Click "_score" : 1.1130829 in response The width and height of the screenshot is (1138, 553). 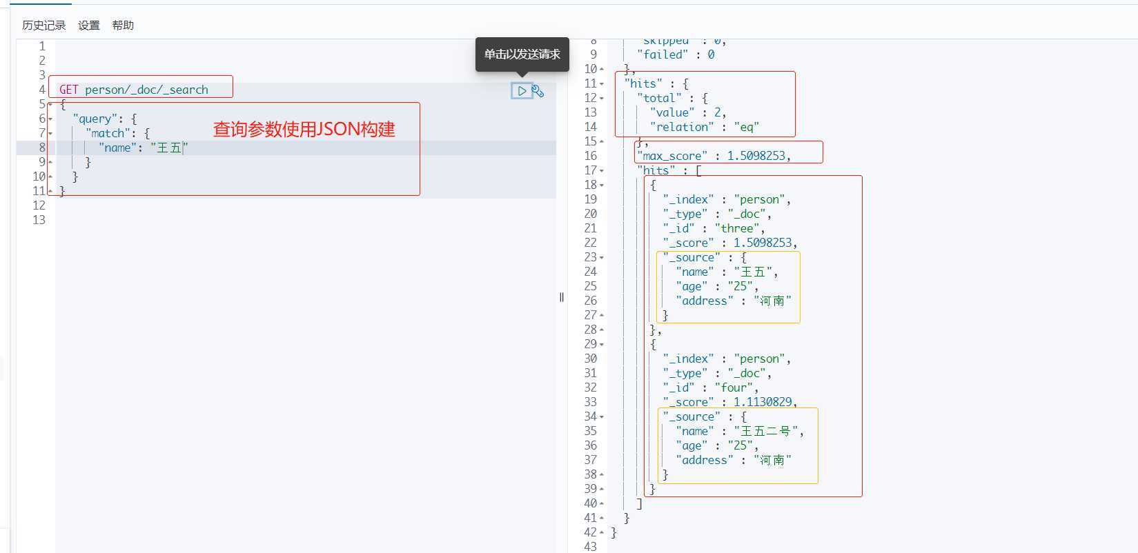tap(730, 402)
